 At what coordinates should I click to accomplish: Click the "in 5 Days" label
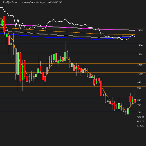point(141,126)
